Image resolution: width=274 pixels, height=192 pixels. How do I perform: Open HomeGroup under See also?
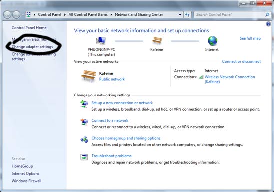click(x=22, y=166)
